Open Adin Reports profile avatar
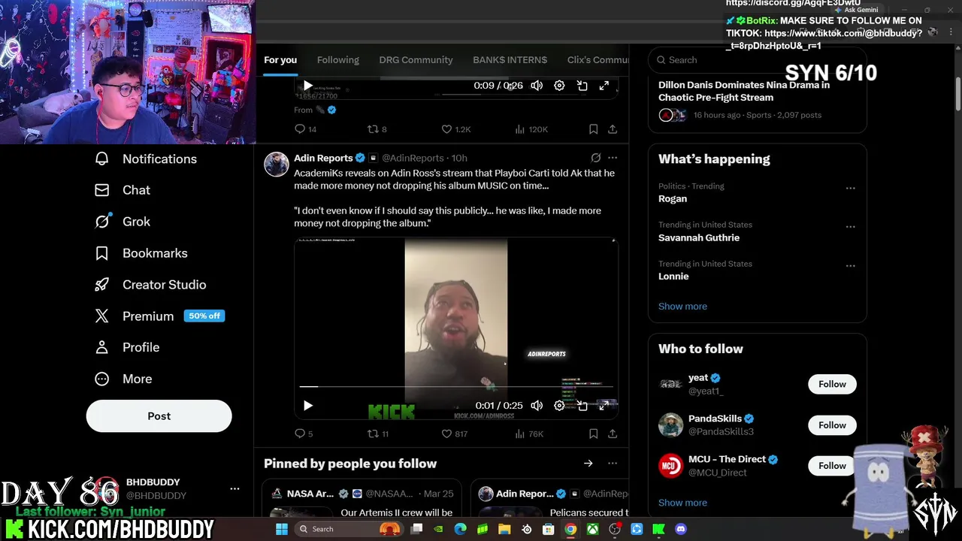 276,165
